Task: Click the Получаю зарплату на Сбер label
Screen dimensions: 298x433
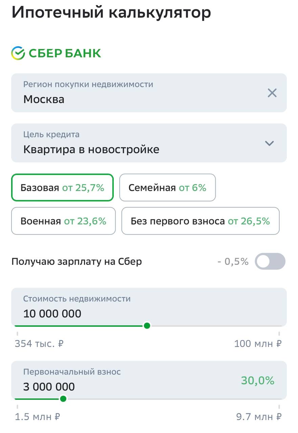Action: (x=77, y=261)
